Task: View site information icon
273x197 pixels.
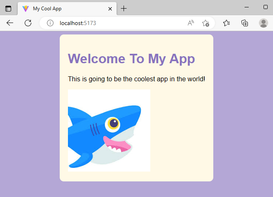Action: click(50, 23)
